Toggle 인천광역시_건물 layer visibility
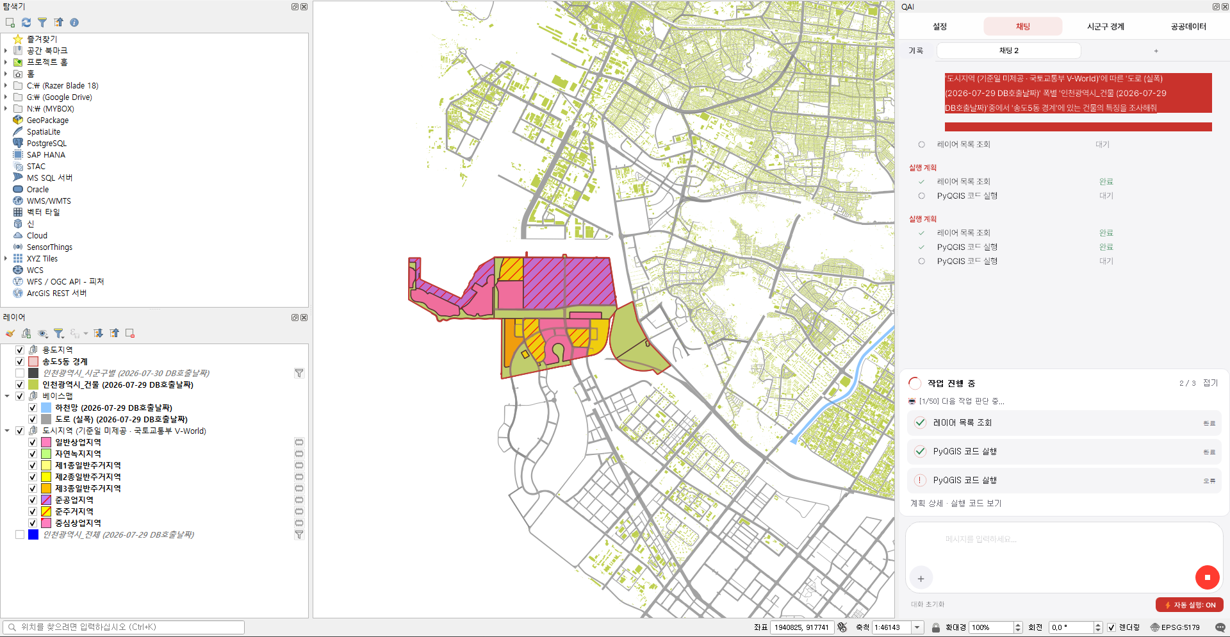Image resolution: width=1230 pixels, height=637 pixels. 20,385
